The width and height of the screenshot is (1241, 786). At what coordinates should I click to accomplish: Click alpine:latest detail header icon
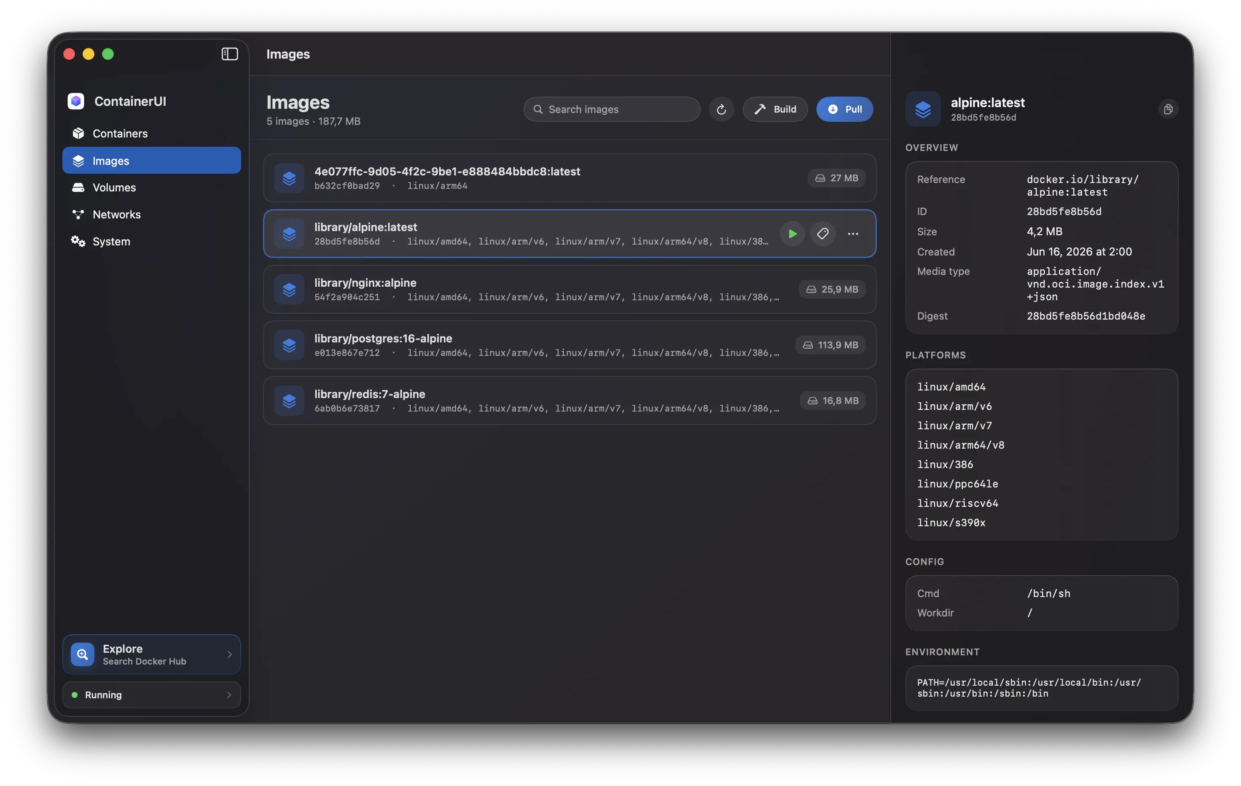923,109
